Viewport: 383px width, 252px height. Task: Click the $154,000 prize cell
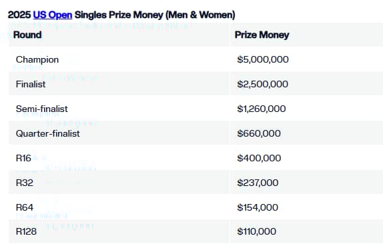coord(258,207)
